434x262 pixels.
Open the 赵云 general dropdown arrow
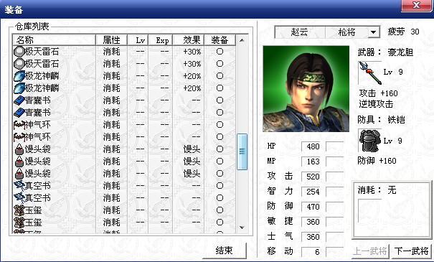[373, 32]
